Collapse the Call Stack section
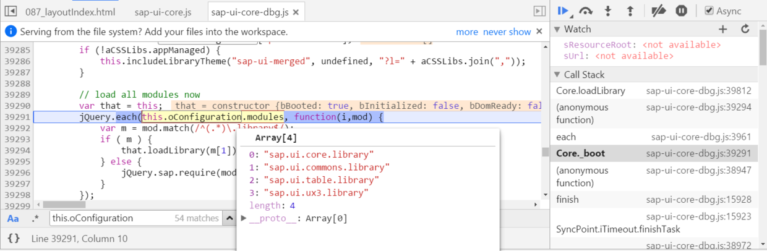 click(x=556, y=75)
